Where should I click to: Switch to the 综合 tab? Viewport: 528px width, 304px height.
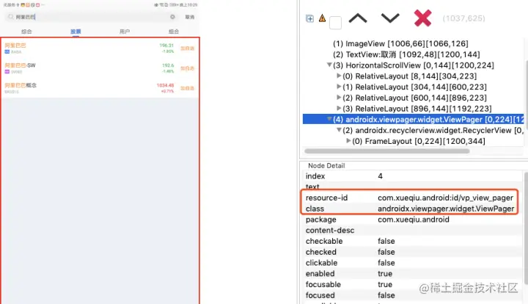[x=26, y=32]
